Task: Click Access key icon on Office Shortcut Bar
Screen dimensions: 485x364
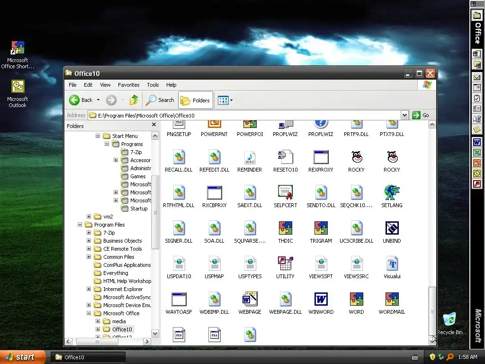Action: point(476,184)
